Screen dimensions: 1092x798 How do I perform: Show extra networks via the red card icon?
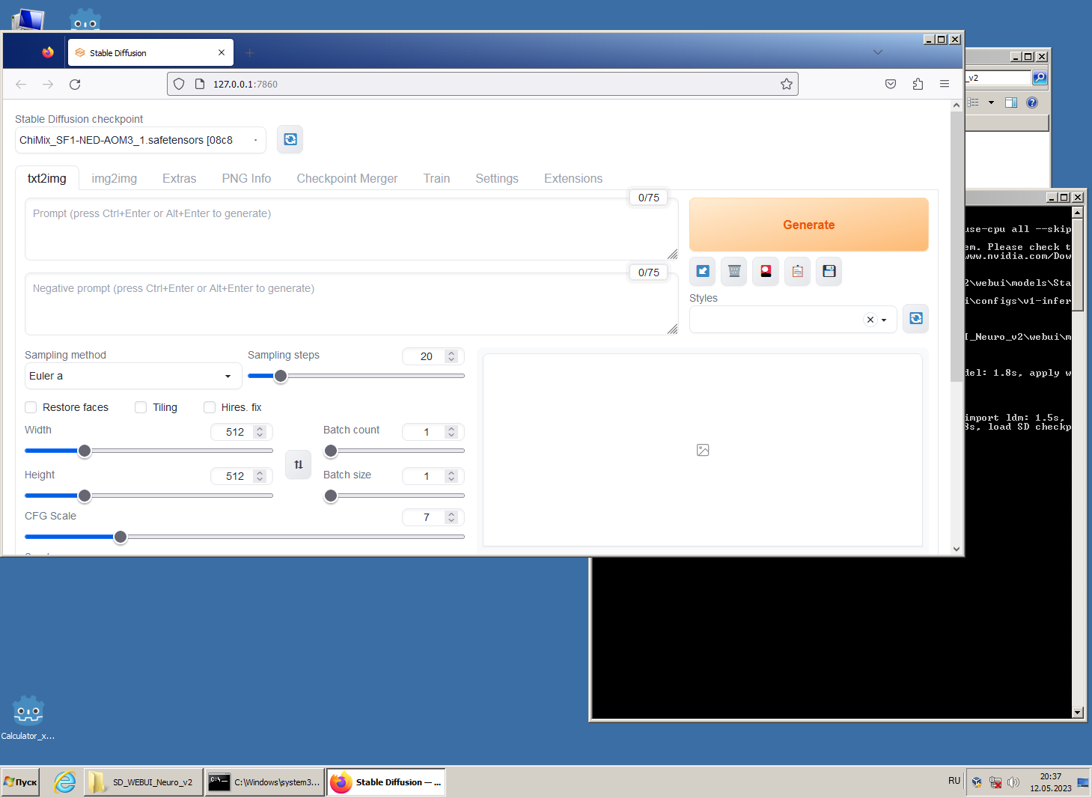[766, 271]
